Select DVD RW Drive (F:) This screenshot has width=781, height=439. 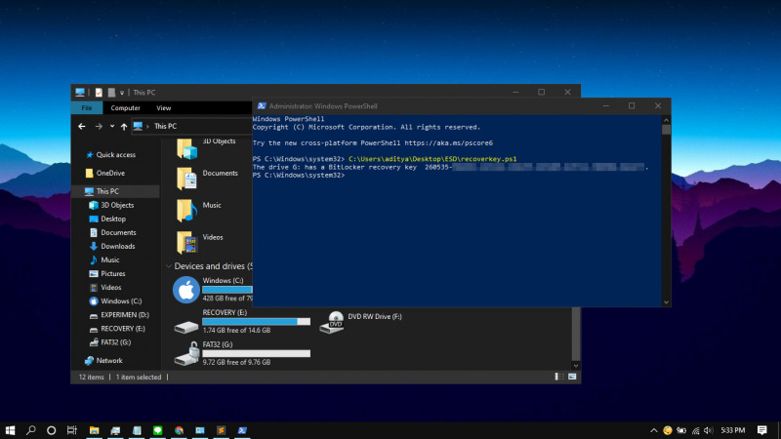tap(361, 322)
